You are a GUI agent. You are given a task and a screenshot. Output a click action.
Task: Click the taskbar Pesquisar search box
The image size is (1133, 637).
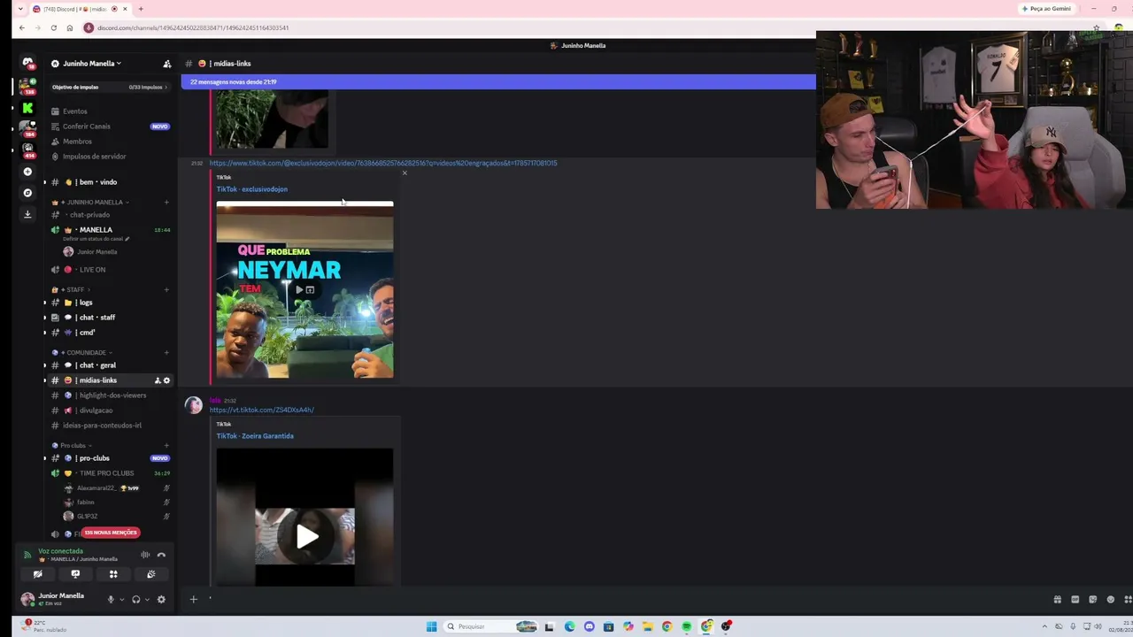489,626
